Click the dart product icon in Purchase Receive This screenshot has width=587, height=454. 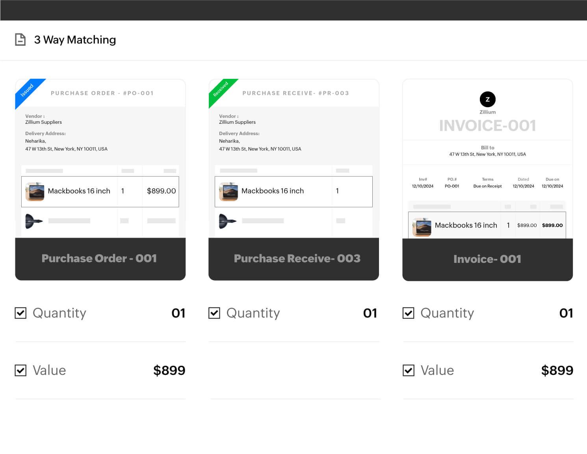(x=227, y=221)
